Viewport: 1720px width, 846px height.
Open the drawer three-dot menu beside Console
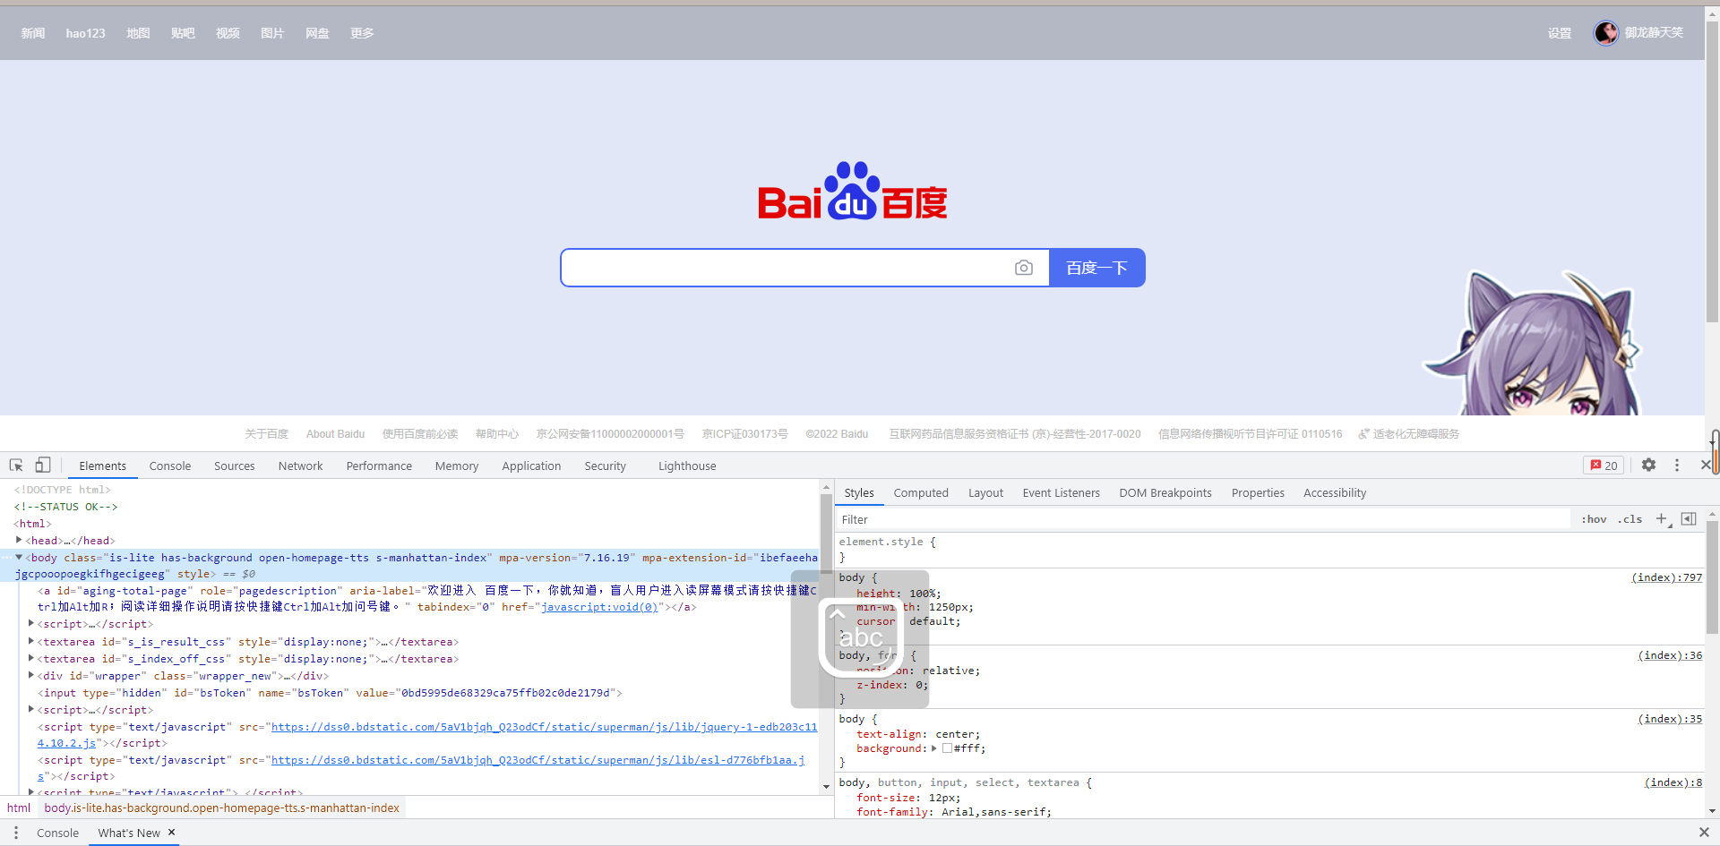click(x=16, y=833)
